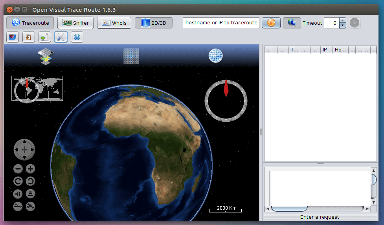Image resolution: width=384 pixels, height=225 pixels.
Task: Open the help question mark icon
Action: tap(77, 37)
